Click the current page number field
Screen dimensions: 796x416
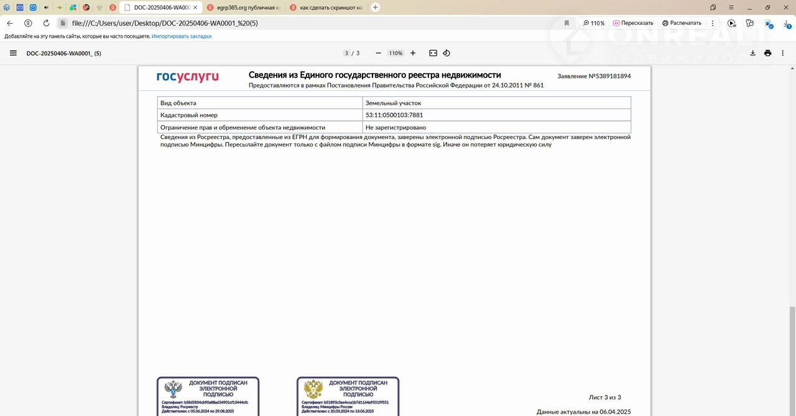347,53
